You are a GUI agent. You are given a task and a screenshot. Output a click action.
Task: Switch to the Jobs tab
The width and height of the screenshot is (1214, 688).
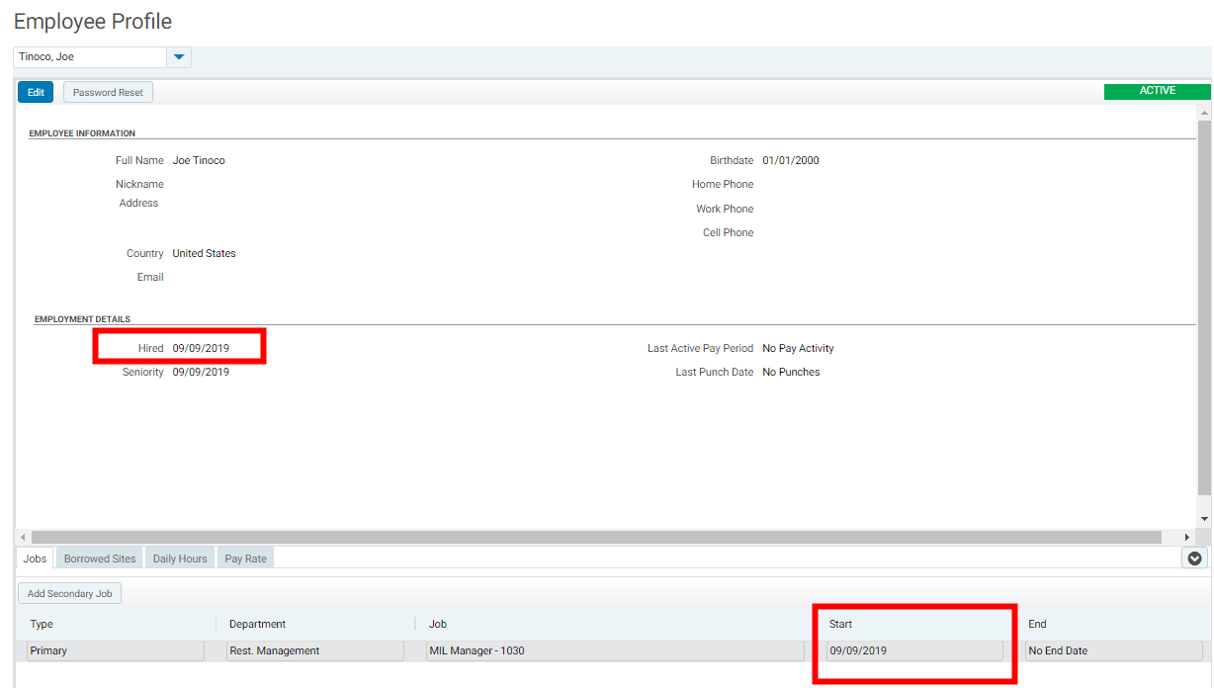[35, 559]
